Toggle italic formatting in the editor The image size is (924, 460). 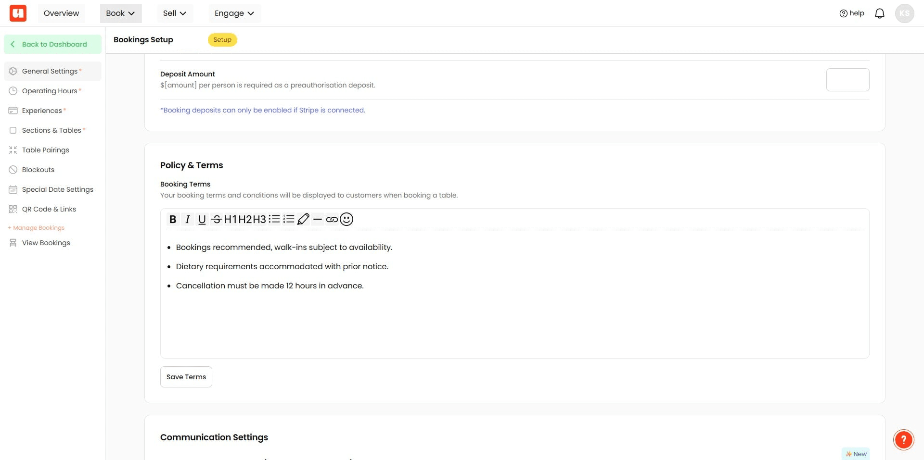[x=187, y=219]
